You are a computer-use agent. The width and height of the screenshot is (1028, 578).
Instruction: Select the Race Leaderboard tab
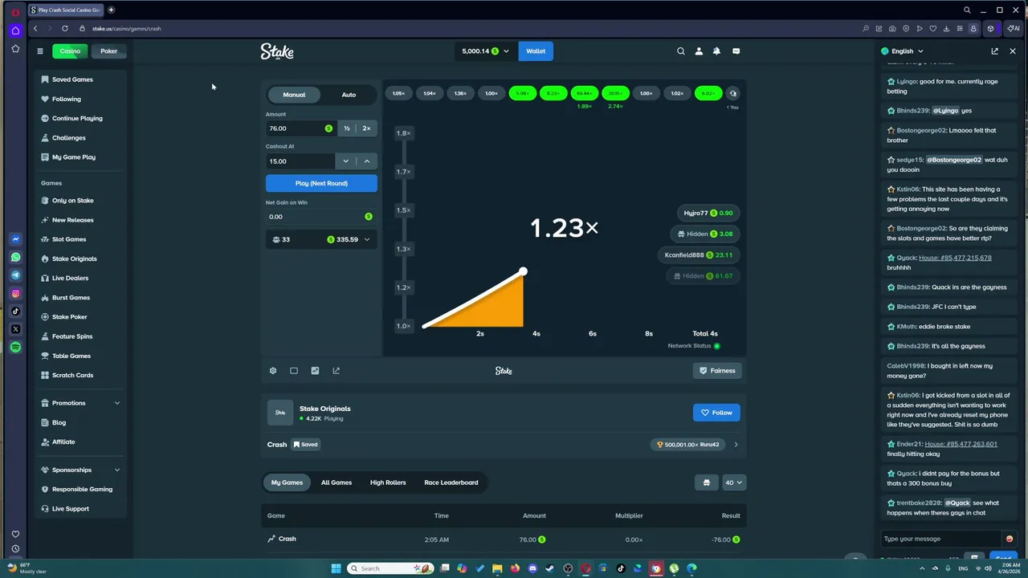pos(451,482)
